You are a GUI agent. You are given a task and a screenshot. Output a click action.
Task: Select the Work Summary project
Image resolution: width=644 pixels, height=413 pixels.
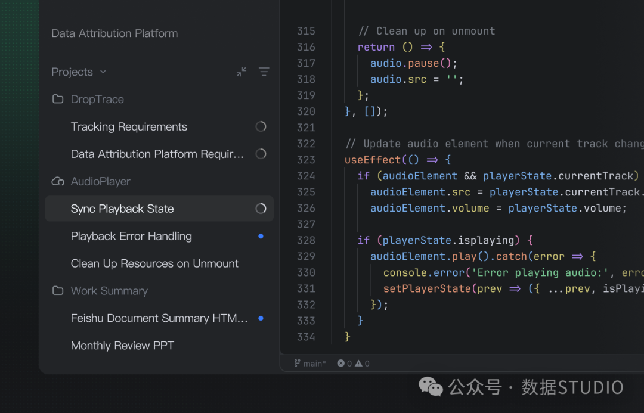coord(109,291)
